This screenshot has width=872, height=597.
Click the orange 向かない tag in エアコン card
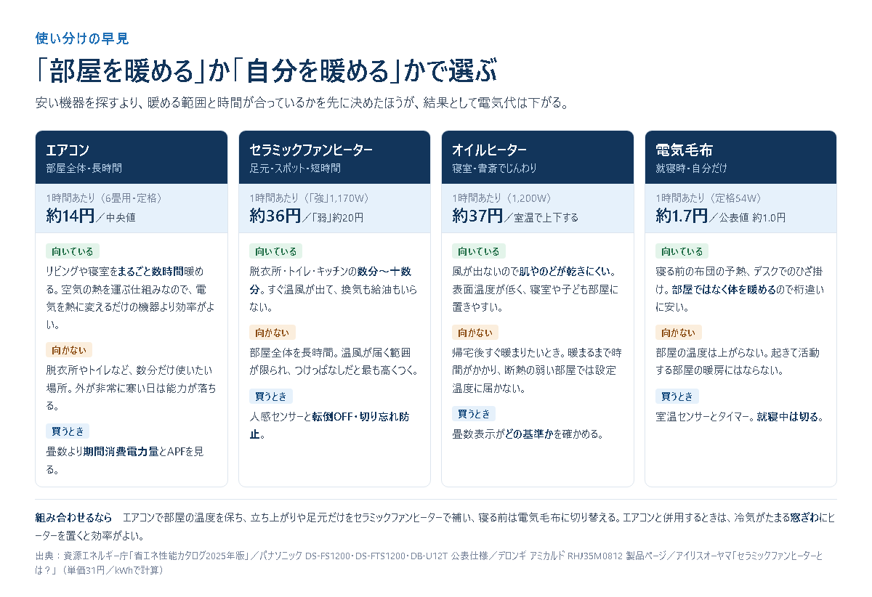69,350
